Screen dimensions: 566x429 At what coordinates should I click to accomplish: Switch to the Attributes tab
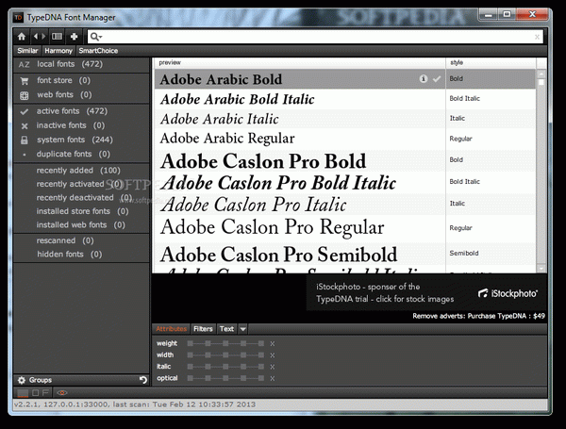click(171, 329)
